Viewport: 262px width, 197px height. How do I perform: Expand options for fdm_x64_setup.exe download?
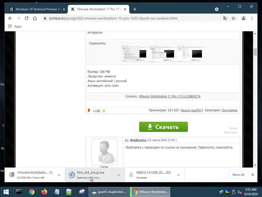coord(119,175)
